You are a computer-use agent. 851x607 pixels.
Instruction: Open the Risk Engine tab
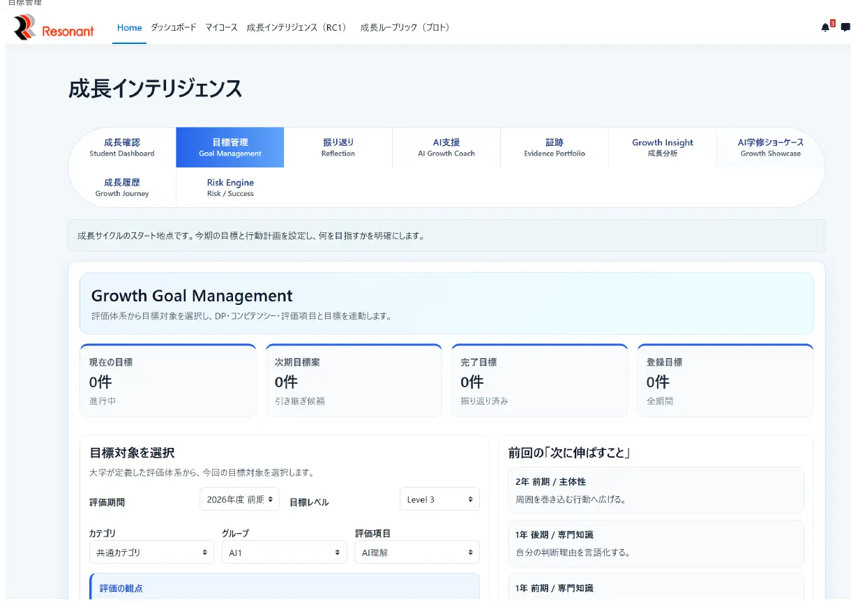click(x=230, y=188)
